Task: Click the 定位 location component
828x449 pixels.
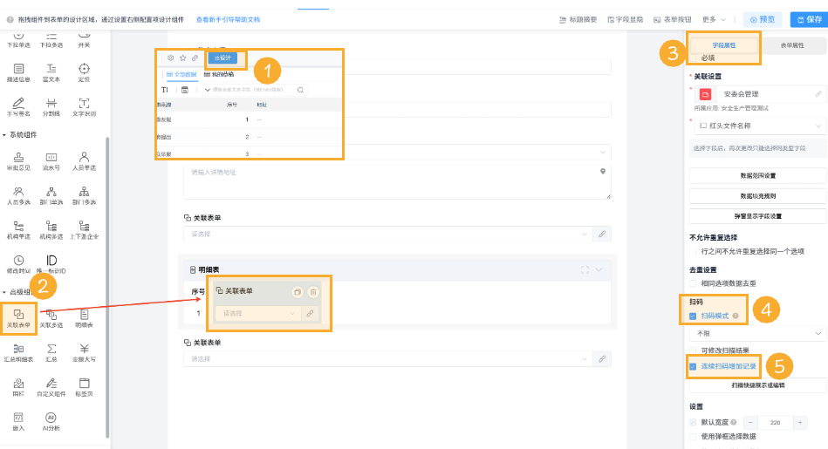Action: click(84, 73)
